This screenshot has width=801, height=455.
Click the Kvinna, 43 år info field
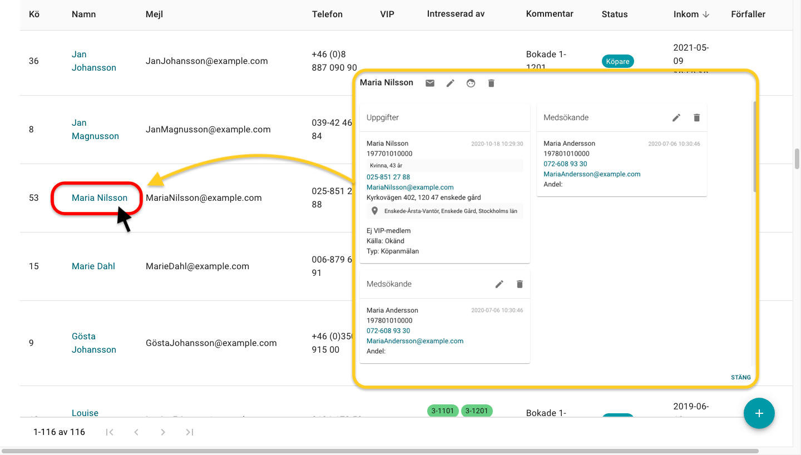(444, 165)
